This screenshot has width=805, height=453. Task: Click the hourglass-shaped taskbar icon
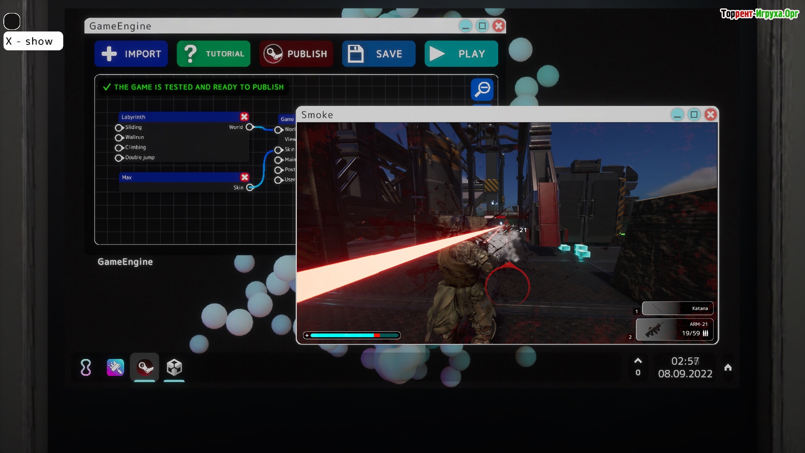(x=86, y=367)
